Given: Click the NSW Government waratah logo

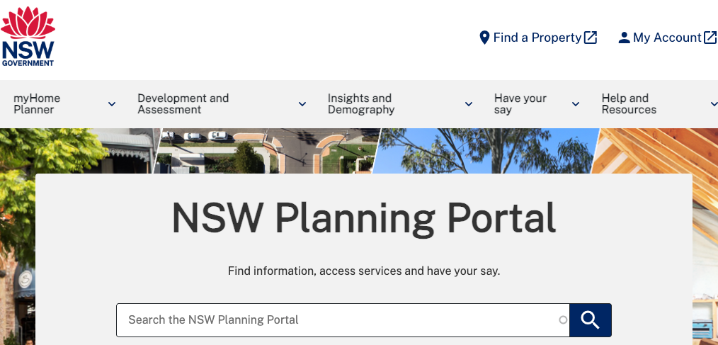Looking at the screenshot, I should (28, 36).
